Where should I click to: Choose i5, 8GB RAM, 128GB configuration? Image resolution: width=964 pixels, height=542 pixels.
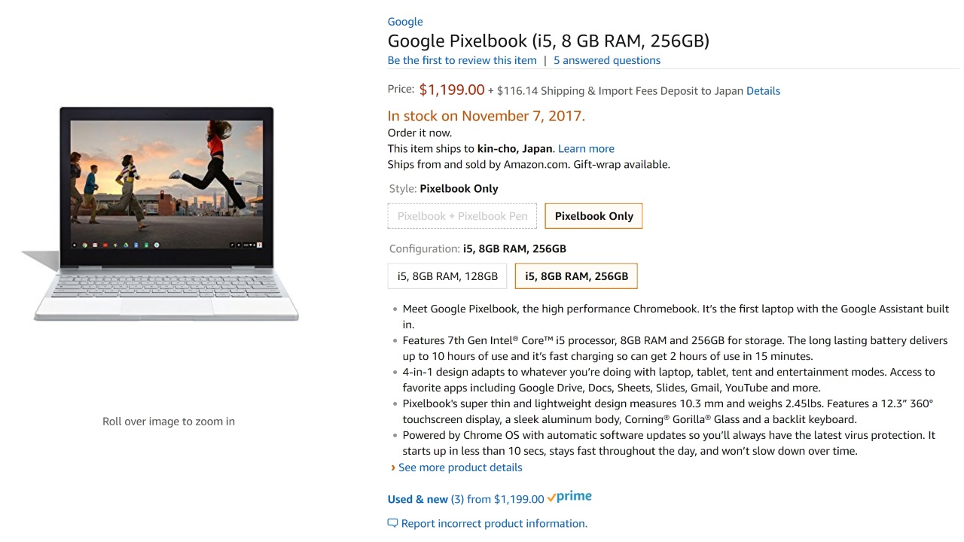click(x=447, y=276)
